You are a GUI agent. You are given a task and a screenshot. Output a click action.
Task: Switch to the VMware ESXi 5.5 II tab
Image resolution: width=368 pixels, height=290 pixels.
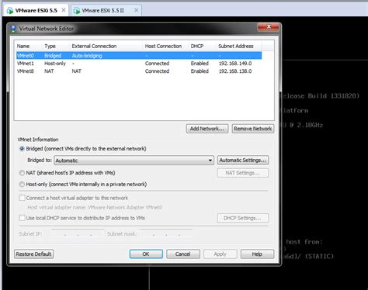tap(106, 10)
